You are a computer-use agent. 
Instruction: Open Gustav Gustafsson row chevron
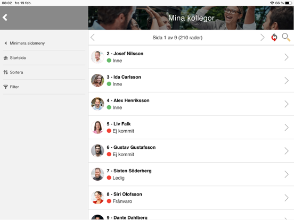[287, 151]
